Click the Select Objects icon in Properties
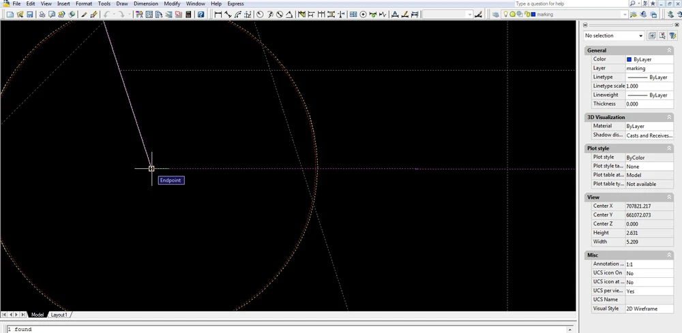682x333 pixels. click(662, 35)
